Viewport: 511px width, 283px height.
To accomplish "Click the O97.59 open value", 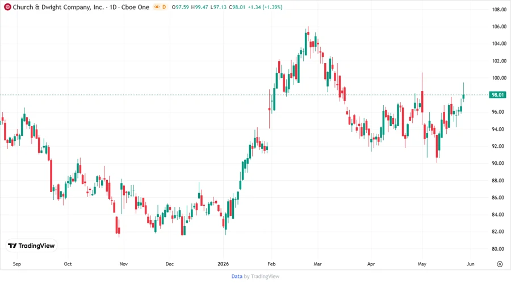I will coord(180,7).
